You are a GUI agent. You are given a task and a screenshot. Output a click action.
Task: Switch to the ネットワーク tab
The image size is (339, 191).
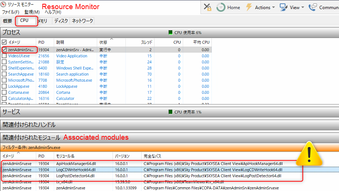click(x=82, y=21)
